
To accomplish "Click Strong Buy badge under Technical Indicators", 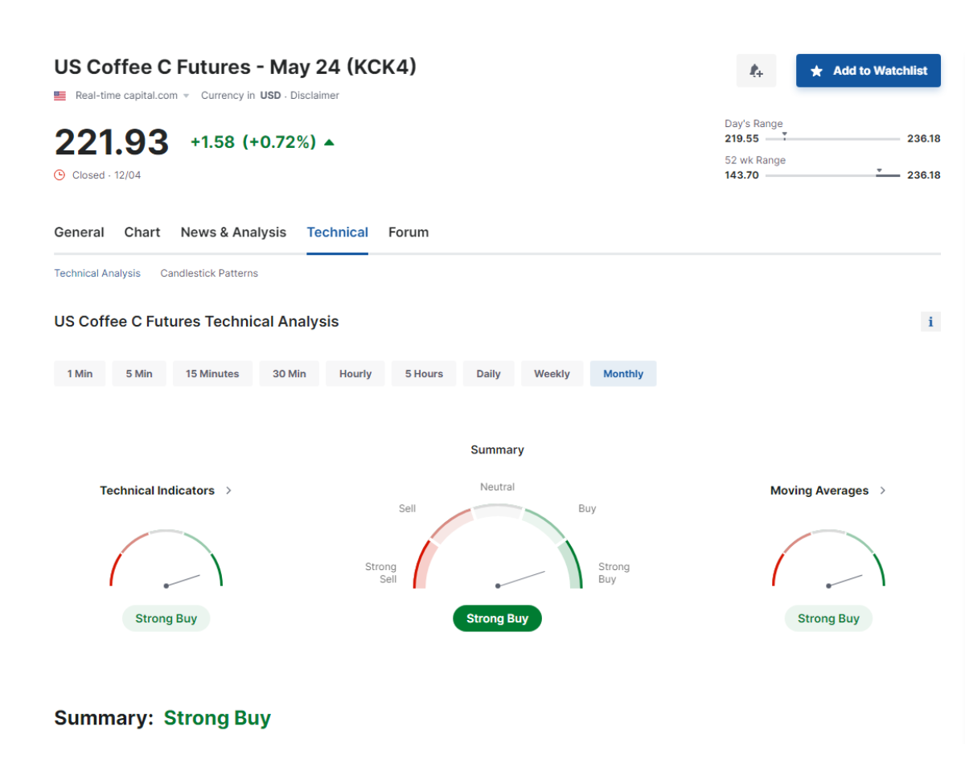I will (x=166, y=618).
